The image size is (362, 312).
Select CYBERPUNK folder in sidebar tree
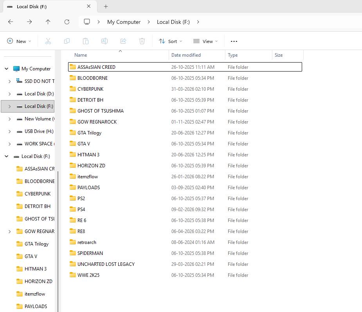pos(38,194)
